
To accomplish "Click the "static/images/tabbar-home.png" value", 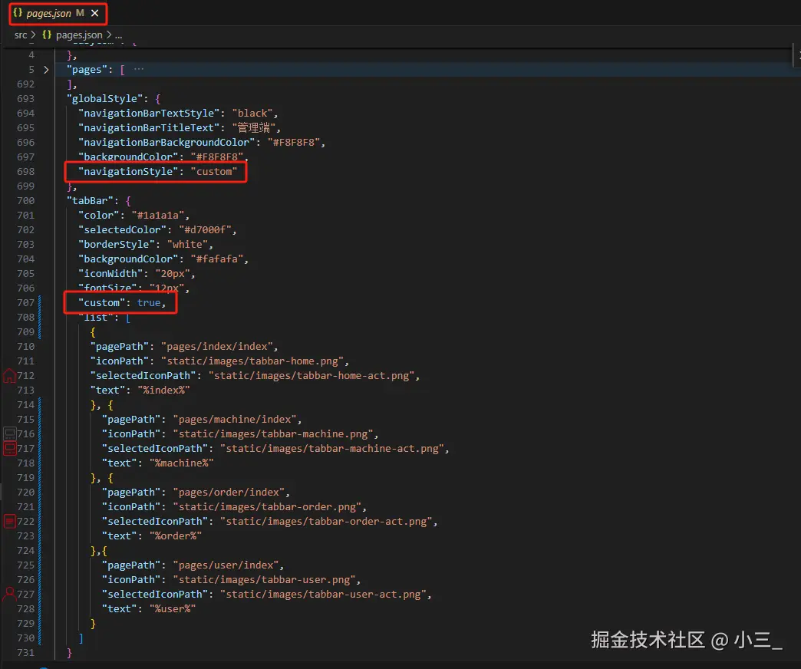I will coord(252,361).
